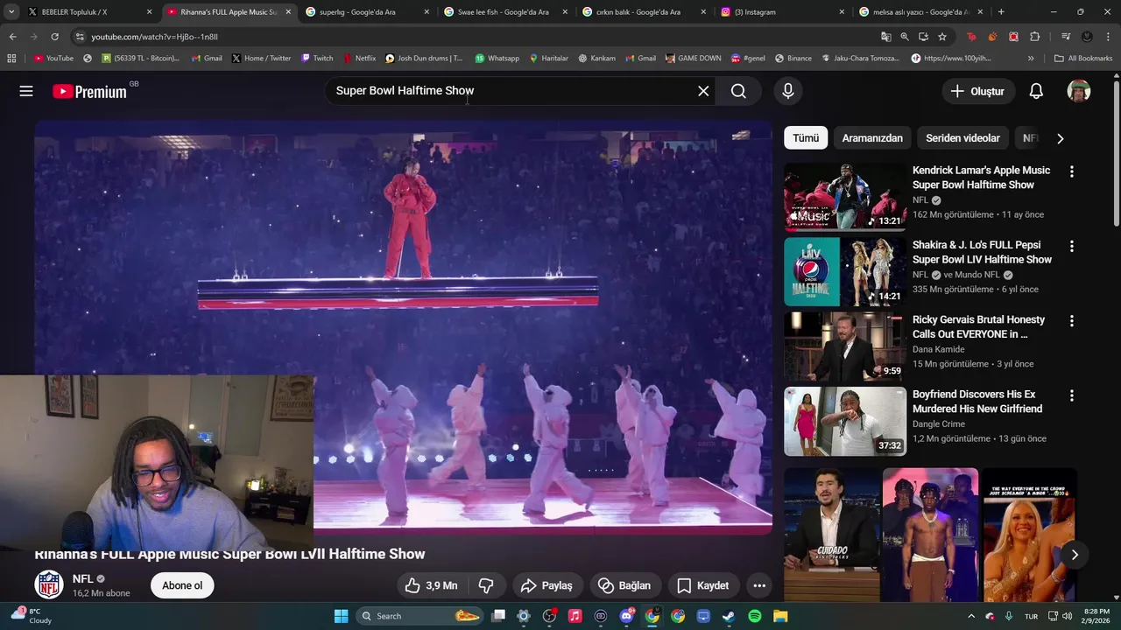1121x630 pixels.
Task: Click the Chrome address bar URL
Action: [x=154, y=37]
